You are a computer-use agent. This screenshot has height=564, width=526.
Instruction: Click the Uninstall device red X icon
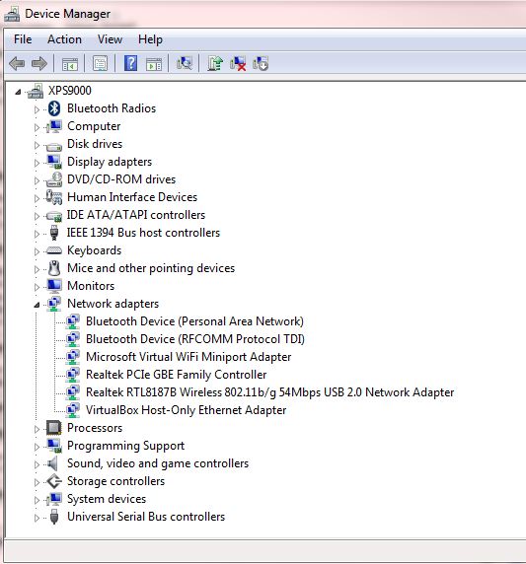[238, 63]
